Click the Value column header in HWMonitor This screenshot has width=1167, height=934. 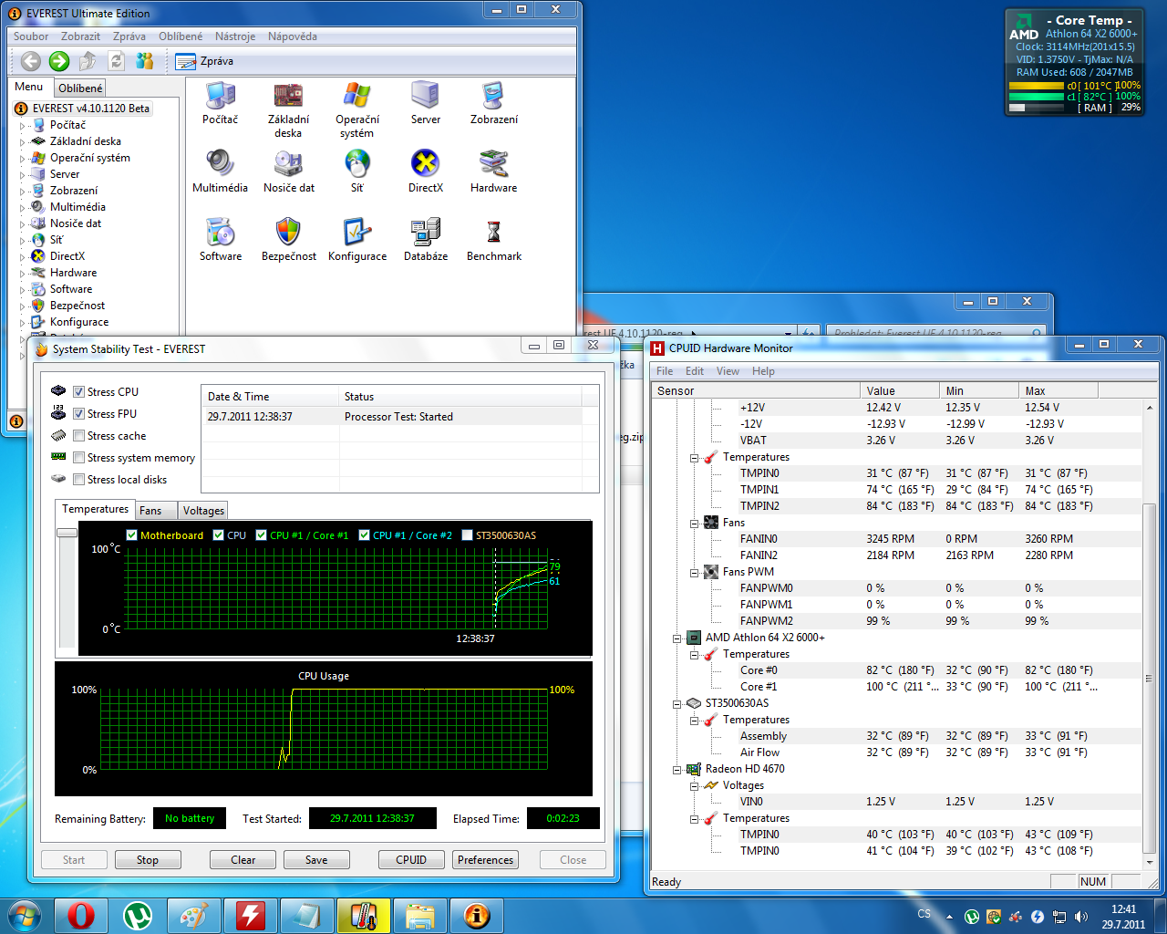point(899,391)
